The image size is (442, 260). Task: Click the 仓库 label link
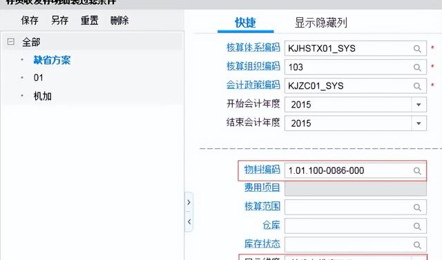(271, 225)
